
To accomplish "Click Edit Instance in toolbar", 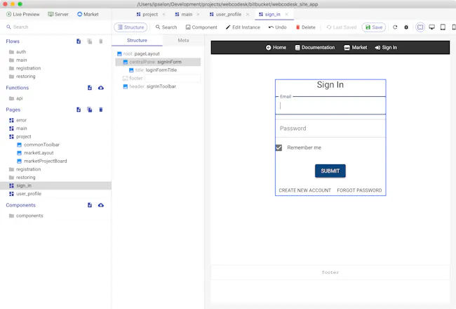I will point(243,27).
